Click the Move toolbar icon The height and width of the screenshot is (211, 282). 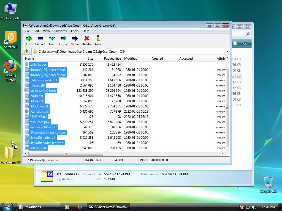75,41
